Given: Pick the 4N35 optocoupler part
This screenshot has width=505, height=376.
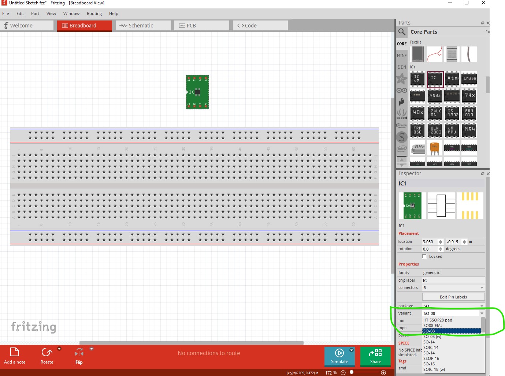Looking at the screenshot, I should (x=435, y=95).
